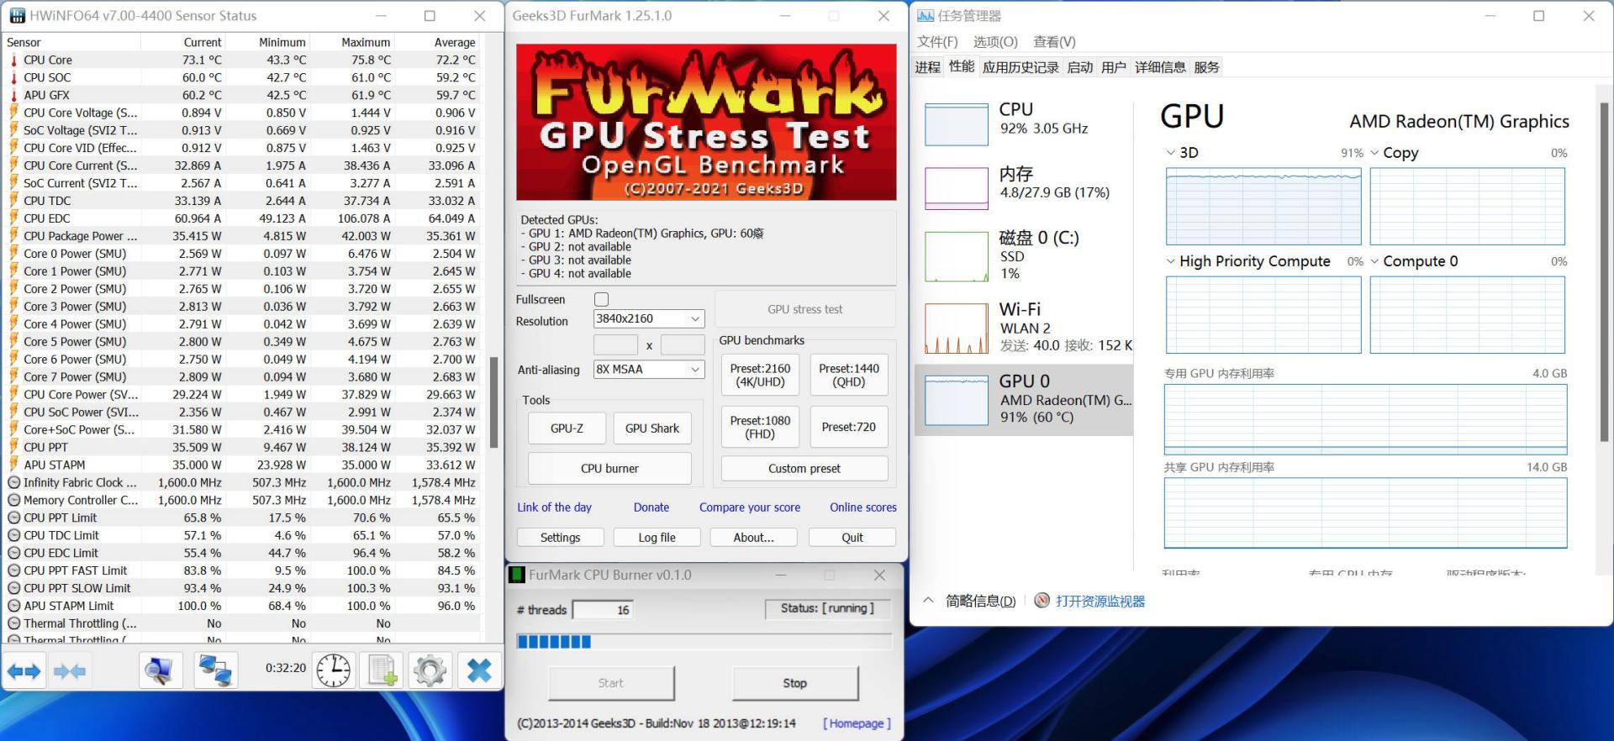Click the blue X close sensors icon
The width and height of the screenshot is (1614, 741).
tap(479, 670)
